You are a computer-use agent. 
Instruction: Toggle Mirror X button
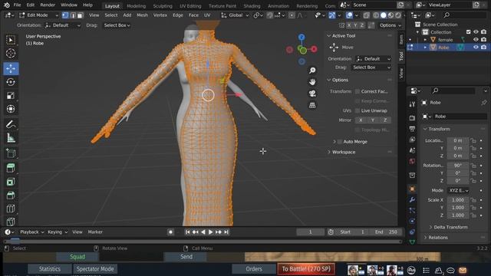[361, 120]
